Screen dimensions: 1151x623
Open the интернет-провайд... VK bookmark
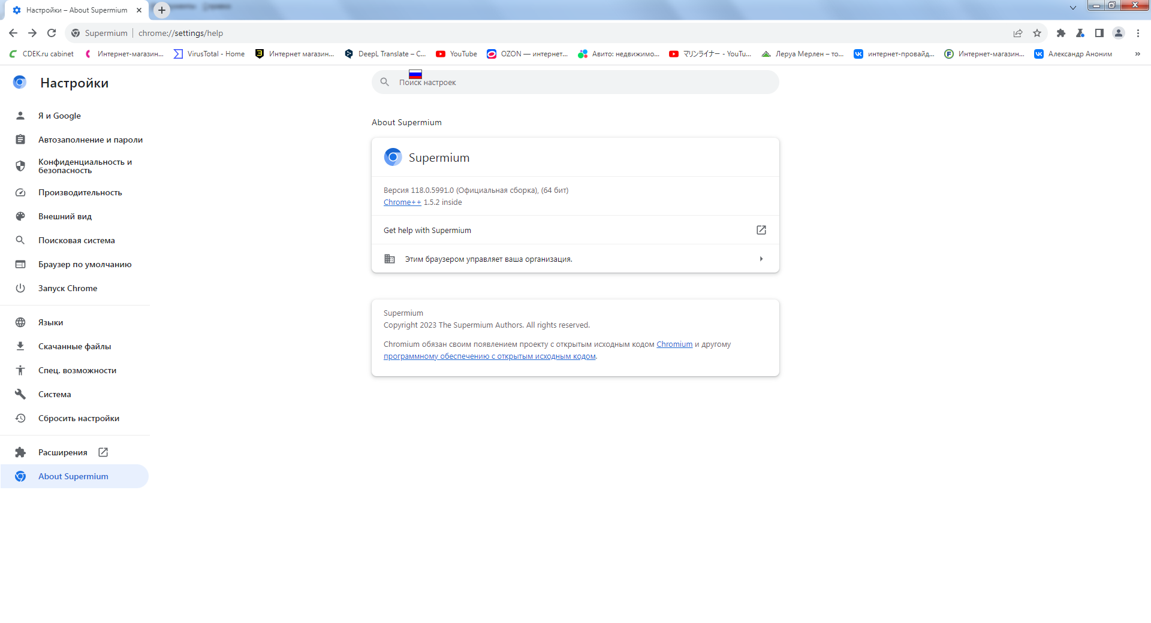click(894, 54)
